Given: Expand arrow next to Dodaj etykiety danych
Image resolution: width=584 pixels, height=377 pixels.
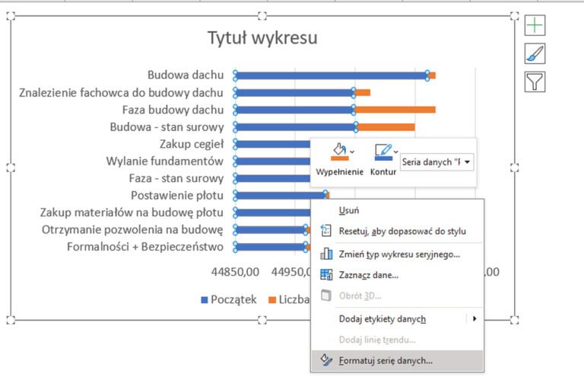Looking at the screenshot, I should click(474, 319).
